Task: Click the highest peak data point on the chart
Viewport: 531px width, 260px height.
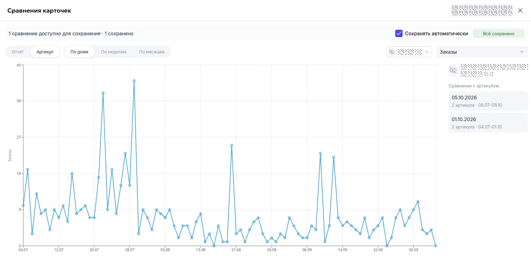Action: click(x=134, y=81)
